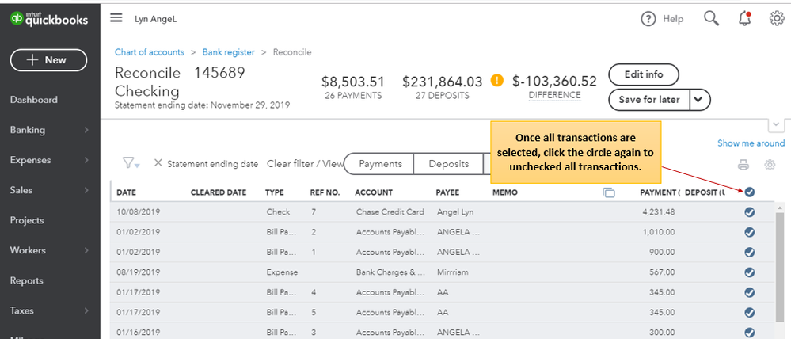Click Chase Credit Card account cell
The height and width of the screenshot is (339, 791).
coord(390,212)
